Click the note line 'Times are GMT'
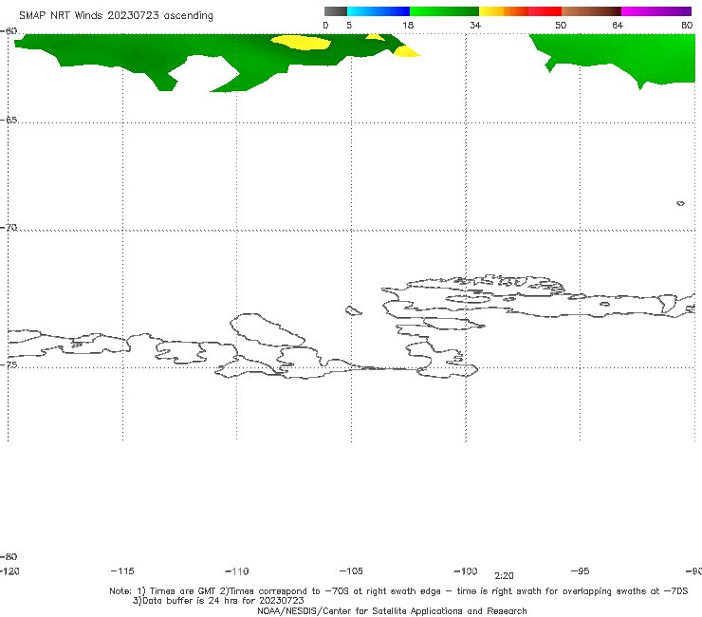This screenshot has width=702, height=617. [x=184, y=591]
